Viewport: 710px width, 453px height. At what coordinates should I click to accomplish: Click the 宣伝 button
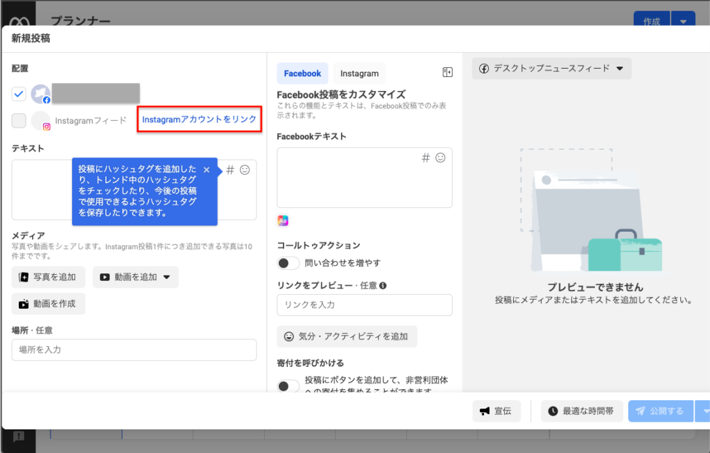496,411
